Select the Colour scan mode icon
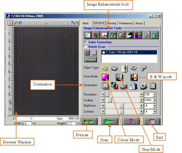This screenshot has height=153, width=182. pos(105,77)
